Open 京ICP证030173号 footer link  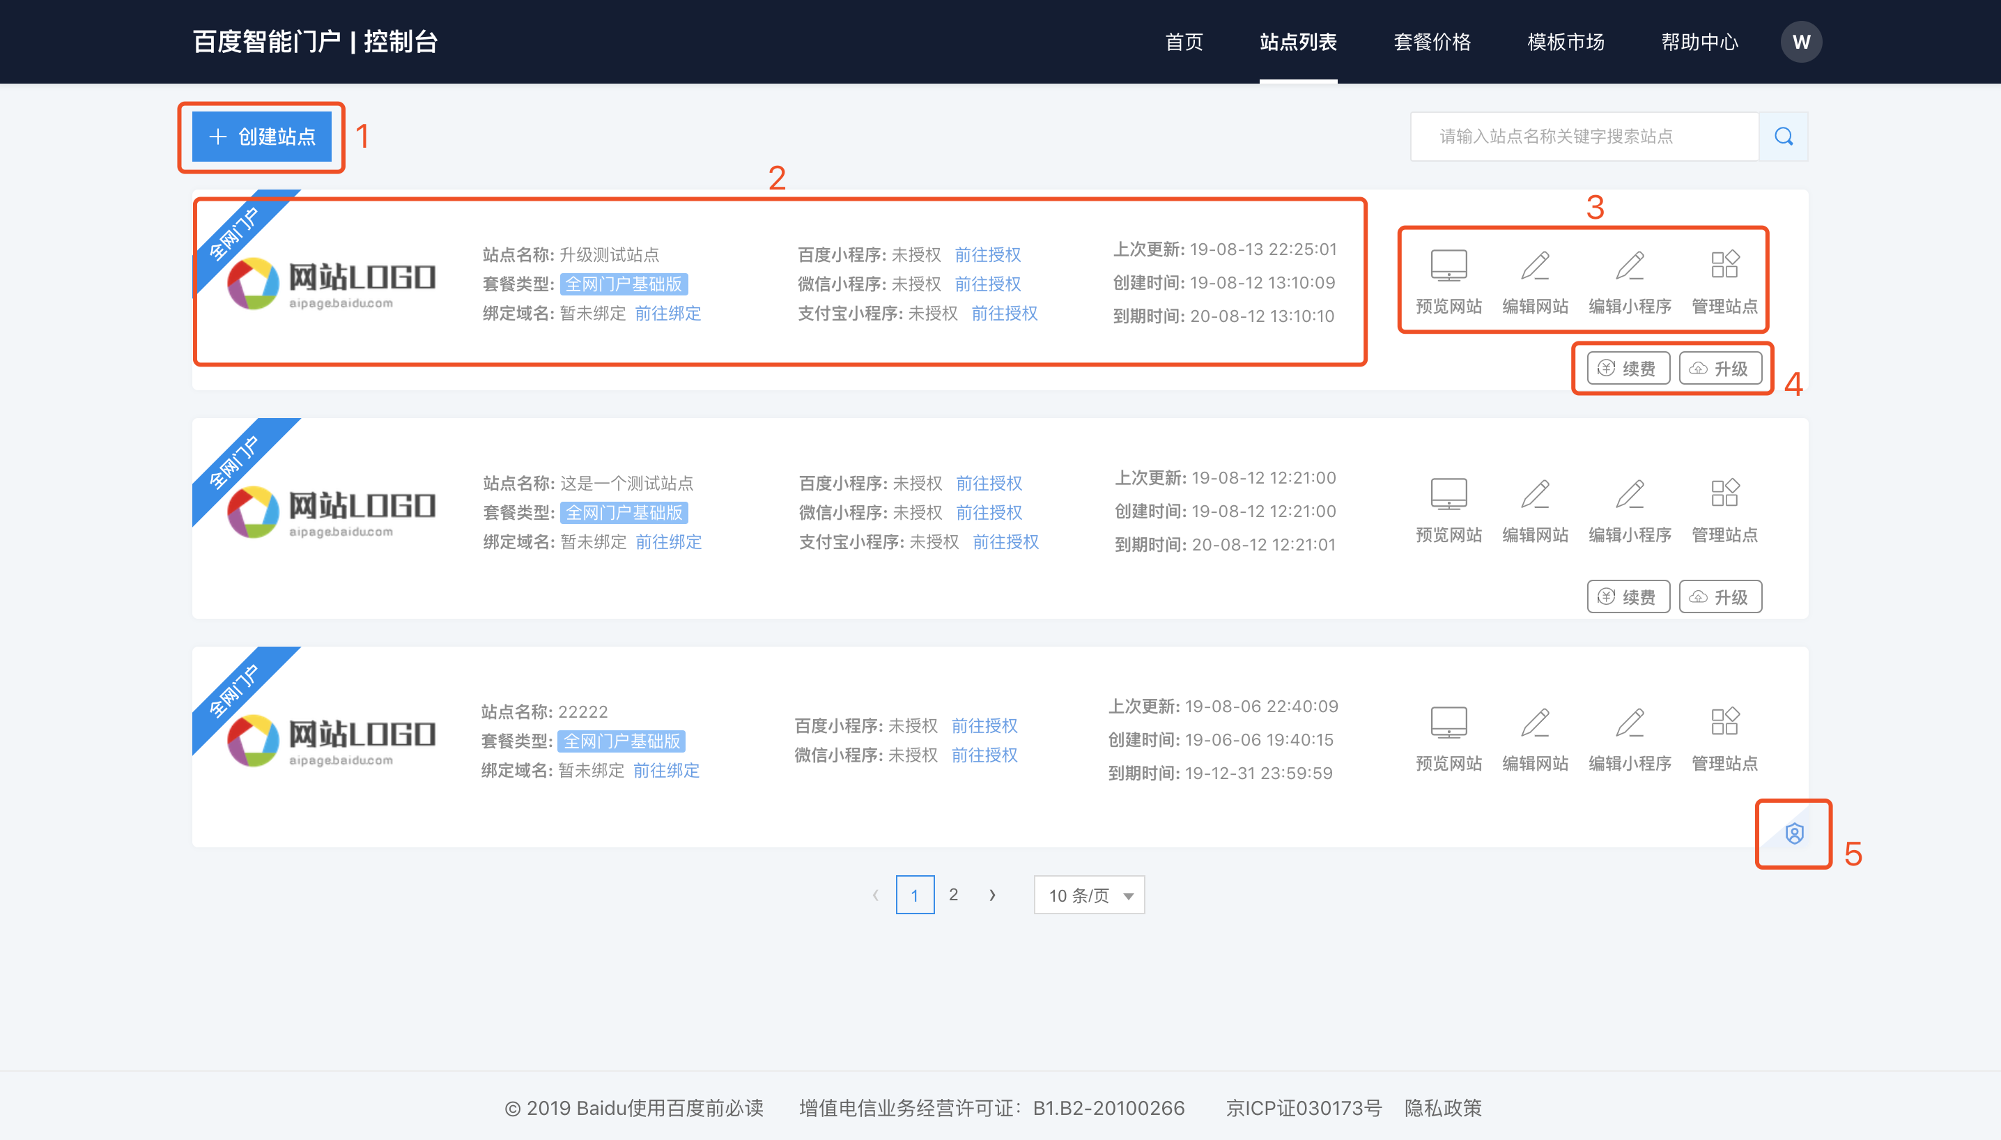tap(1304, 1109)
